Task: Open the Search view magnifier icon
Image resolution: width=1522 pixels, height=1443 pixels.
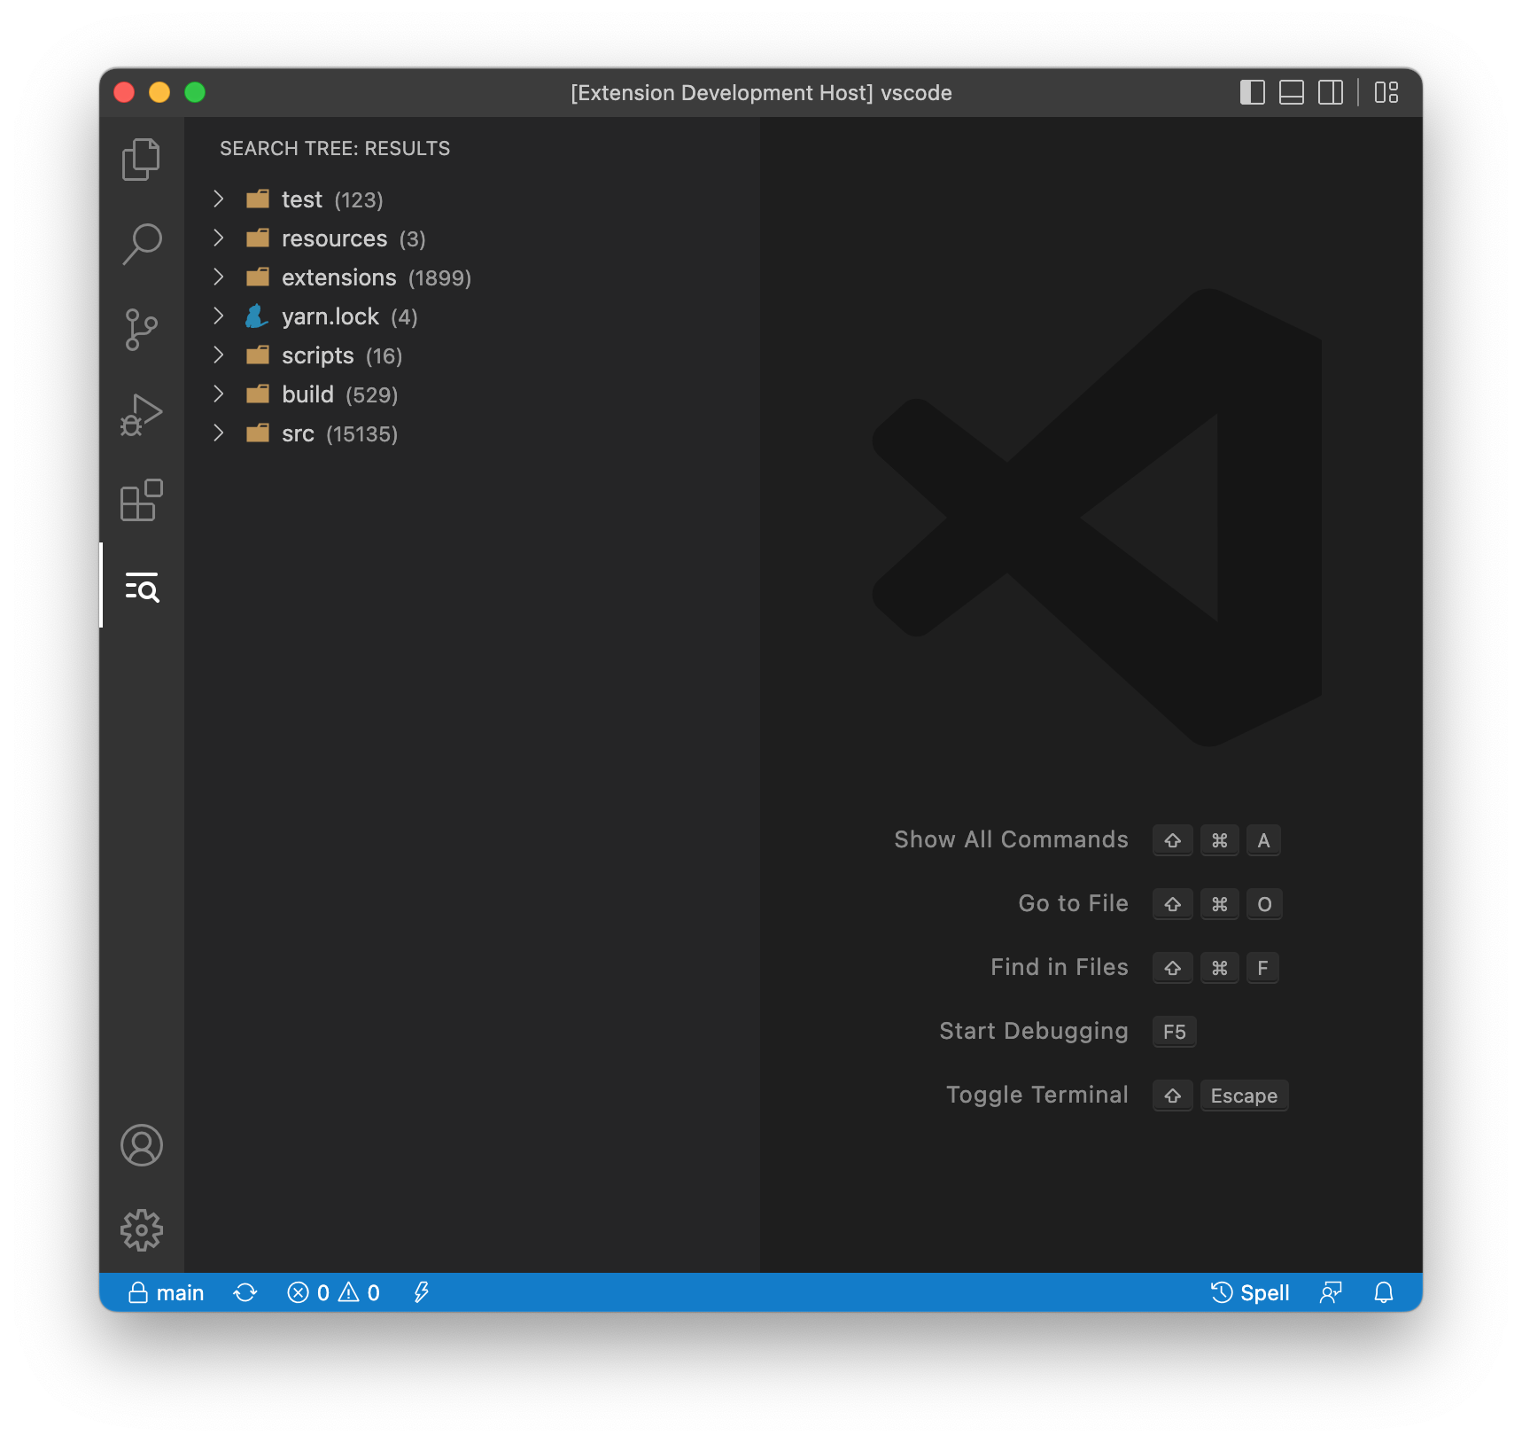Action: [141, 244]
